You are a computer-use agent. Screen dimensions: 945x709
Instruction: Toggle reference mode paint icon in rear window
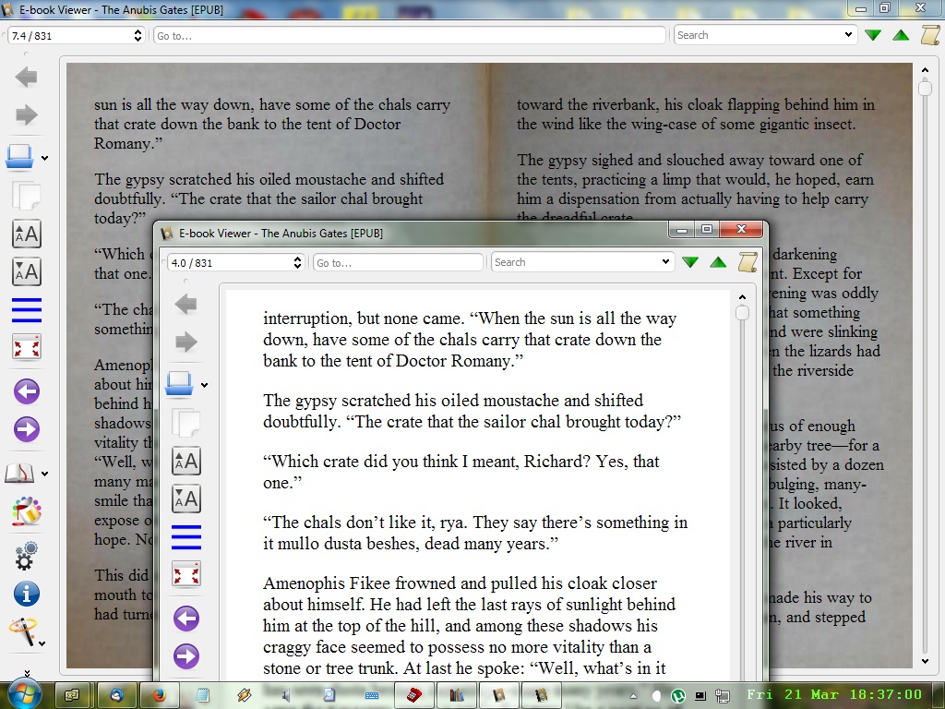(x=27, y=511)
